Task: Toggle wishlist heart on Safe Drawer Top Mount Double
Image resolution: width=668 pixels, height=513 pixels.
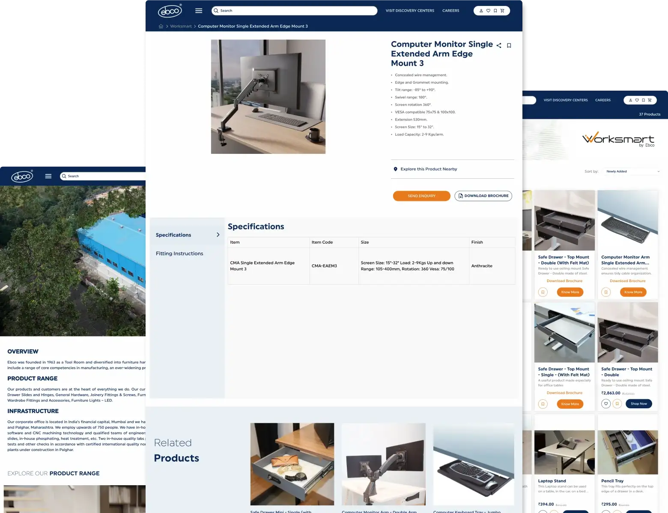Action: coord(605,404)
